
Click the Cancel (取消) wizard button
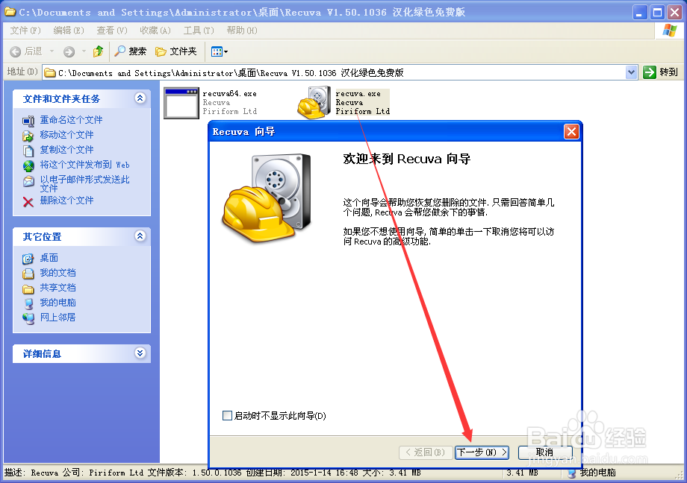[544, 452]
